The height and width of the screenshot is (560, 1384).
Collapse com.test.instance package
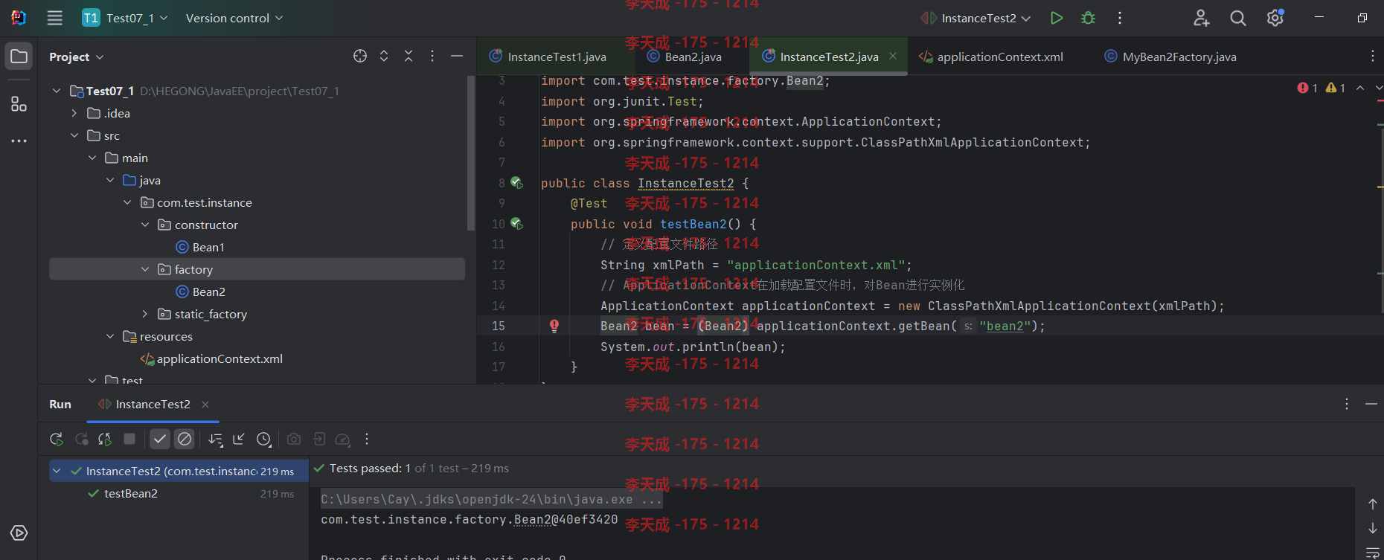point(127,202)
